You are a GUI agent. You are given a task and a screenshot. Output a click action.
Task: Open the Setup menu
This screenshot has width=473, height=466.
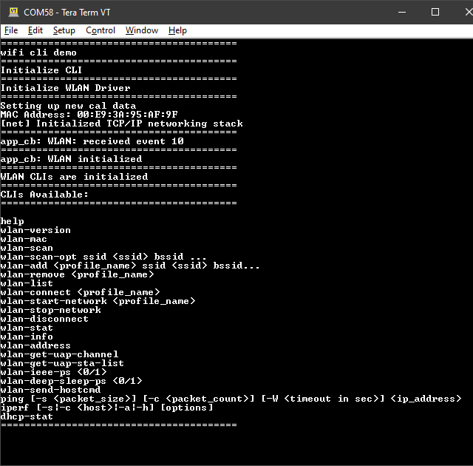(64, 30)
